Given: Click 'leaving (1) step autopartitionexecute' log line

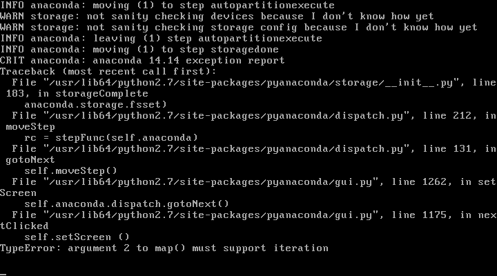Looking at the screenshot, I should point(161,39).
